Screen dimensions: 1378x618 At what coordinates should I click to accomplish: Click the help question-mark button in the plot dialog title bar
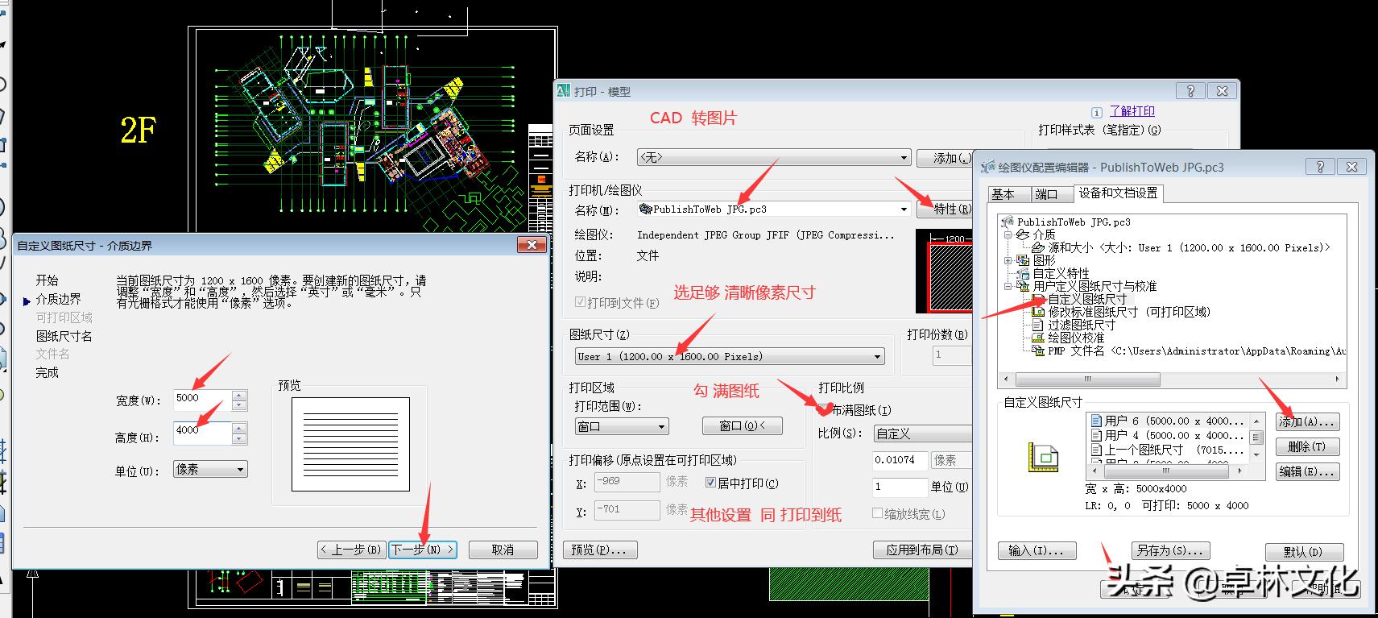[1190, 91]
